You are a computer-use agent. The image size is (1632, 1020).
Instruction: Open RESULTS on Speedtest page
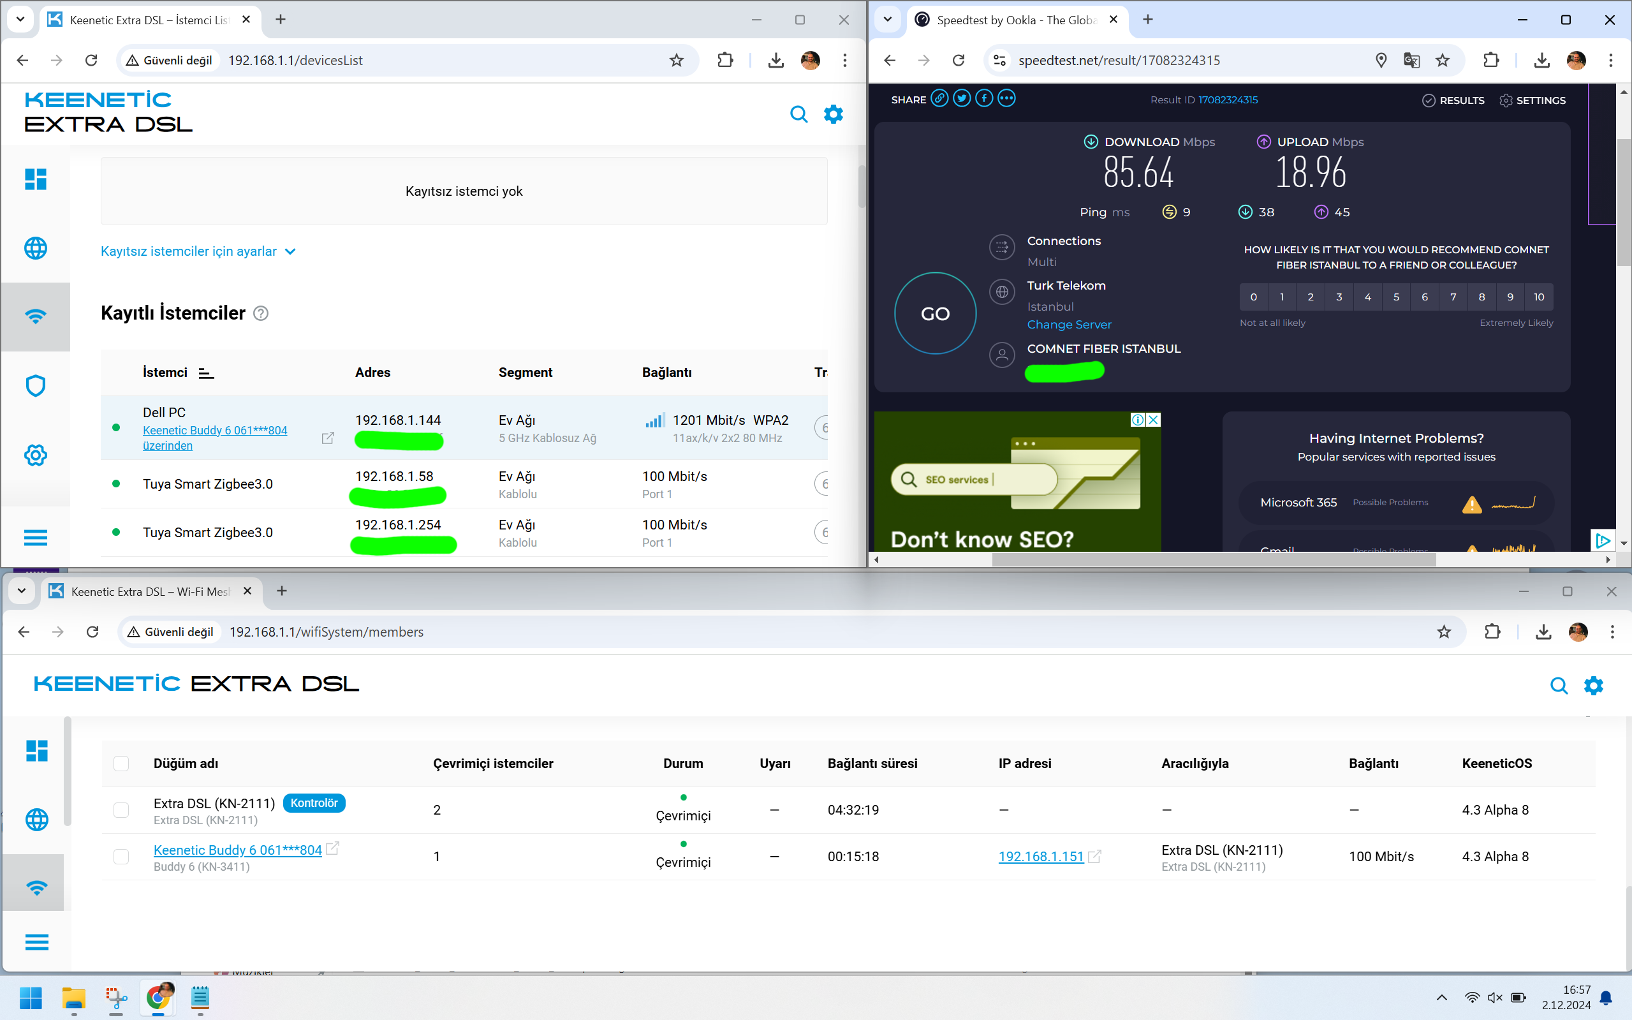pos(1453,100)
